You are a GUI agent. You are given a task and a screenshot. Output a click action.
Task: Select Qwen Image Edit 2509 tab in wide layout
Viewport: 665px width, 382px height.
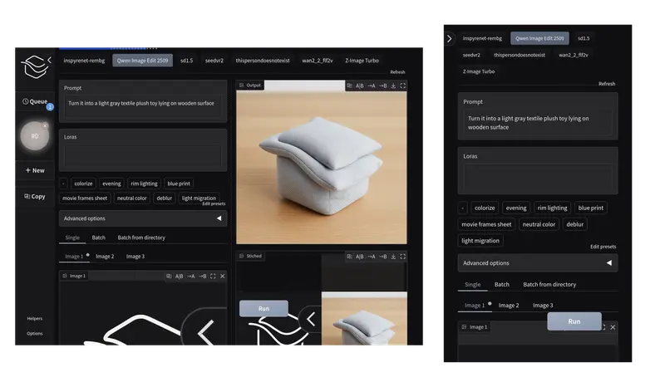click(142, 61)
